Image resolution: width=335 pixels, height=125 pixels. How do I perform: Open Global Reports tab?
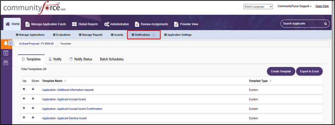[x=85, y=24]
